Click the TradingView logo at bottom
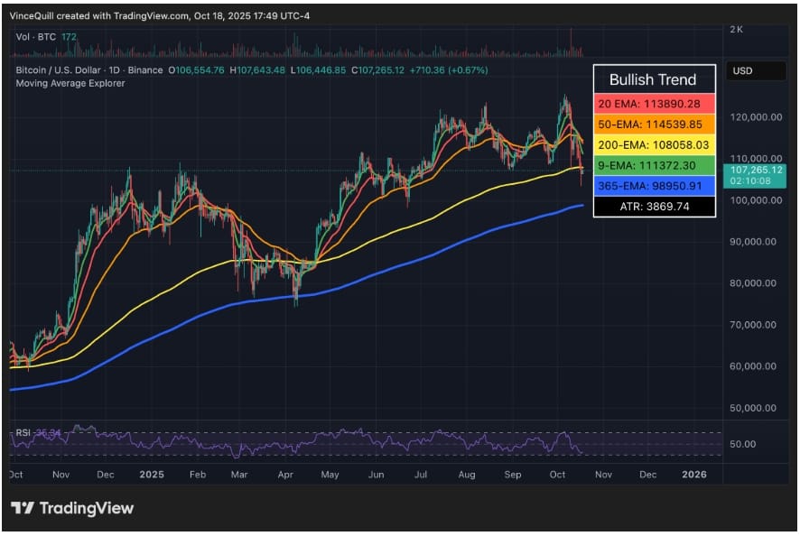The width and height of the screenshot is (800, 536). (72, 508)
